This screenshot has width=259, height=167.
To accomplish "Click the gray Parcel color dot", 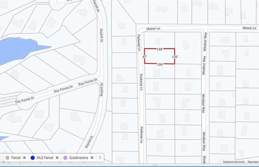I will (x=8, y=158).
